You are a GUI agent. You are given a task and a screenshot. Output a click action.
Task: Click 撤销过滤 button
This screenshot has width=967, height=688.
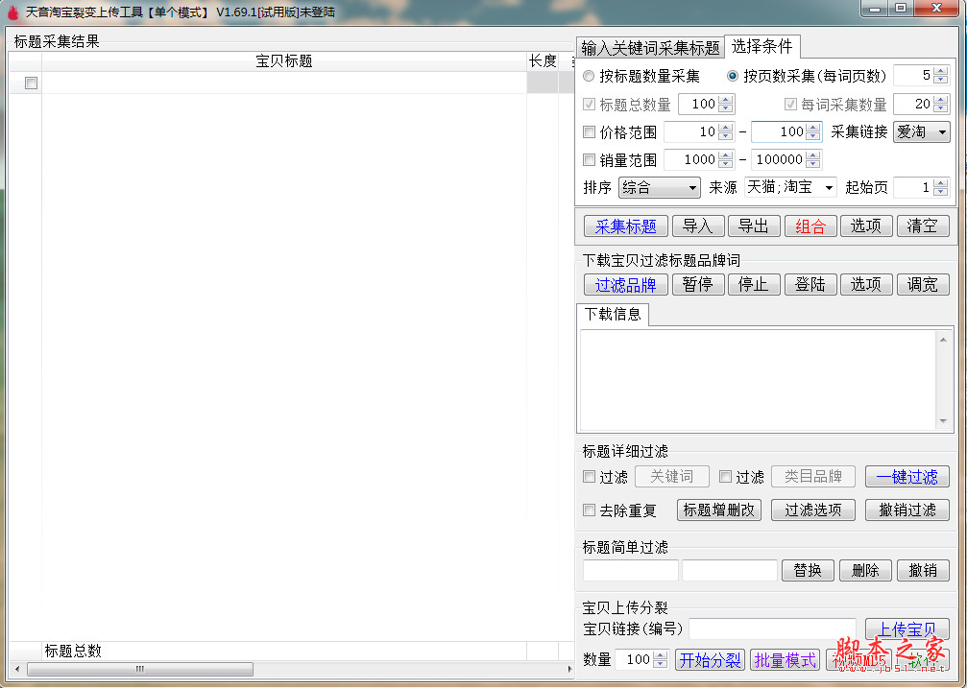[x=907, y=510]
